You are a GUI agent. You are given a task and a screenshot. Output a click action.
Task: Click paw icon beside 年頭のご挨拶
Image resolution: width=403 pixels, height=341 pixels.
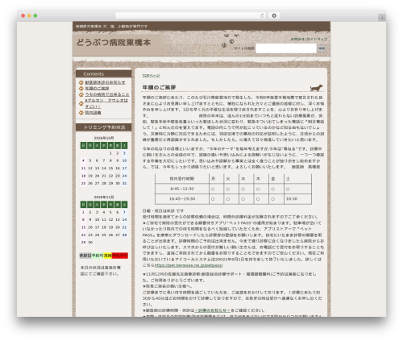81,89
